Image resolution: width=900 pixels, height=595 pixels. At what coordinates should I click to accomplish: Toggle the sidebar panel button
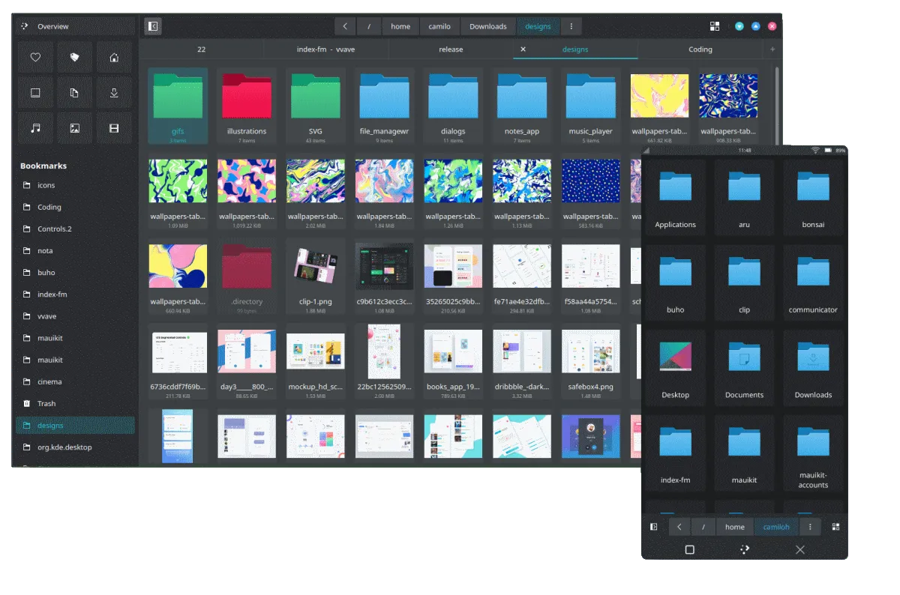pyautogui.click(x=153, y=26)
